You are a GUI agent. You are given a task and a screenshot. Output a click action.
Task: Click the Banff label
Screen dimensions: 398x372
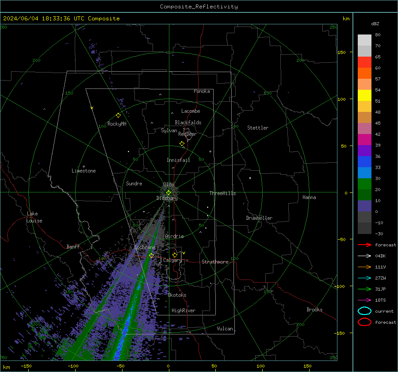click(73, 247)
